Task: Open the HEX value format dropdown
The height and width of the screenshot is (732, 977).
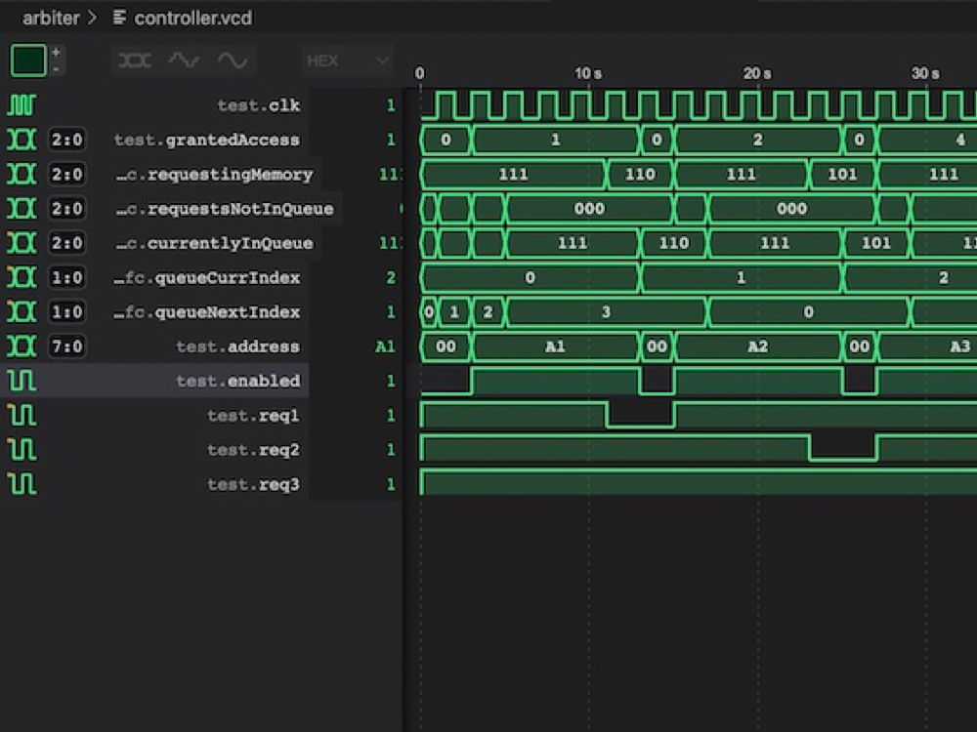Action: tap(347, 61)
